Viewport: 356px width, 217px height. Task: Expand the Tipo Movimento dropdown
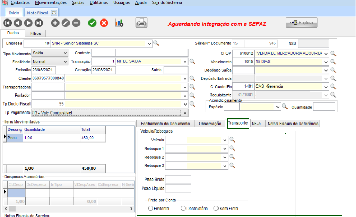(64, 53)
